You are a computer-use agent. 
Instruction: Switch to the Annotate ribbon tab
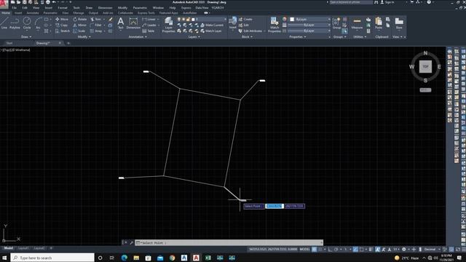click(x=33, y=13)
